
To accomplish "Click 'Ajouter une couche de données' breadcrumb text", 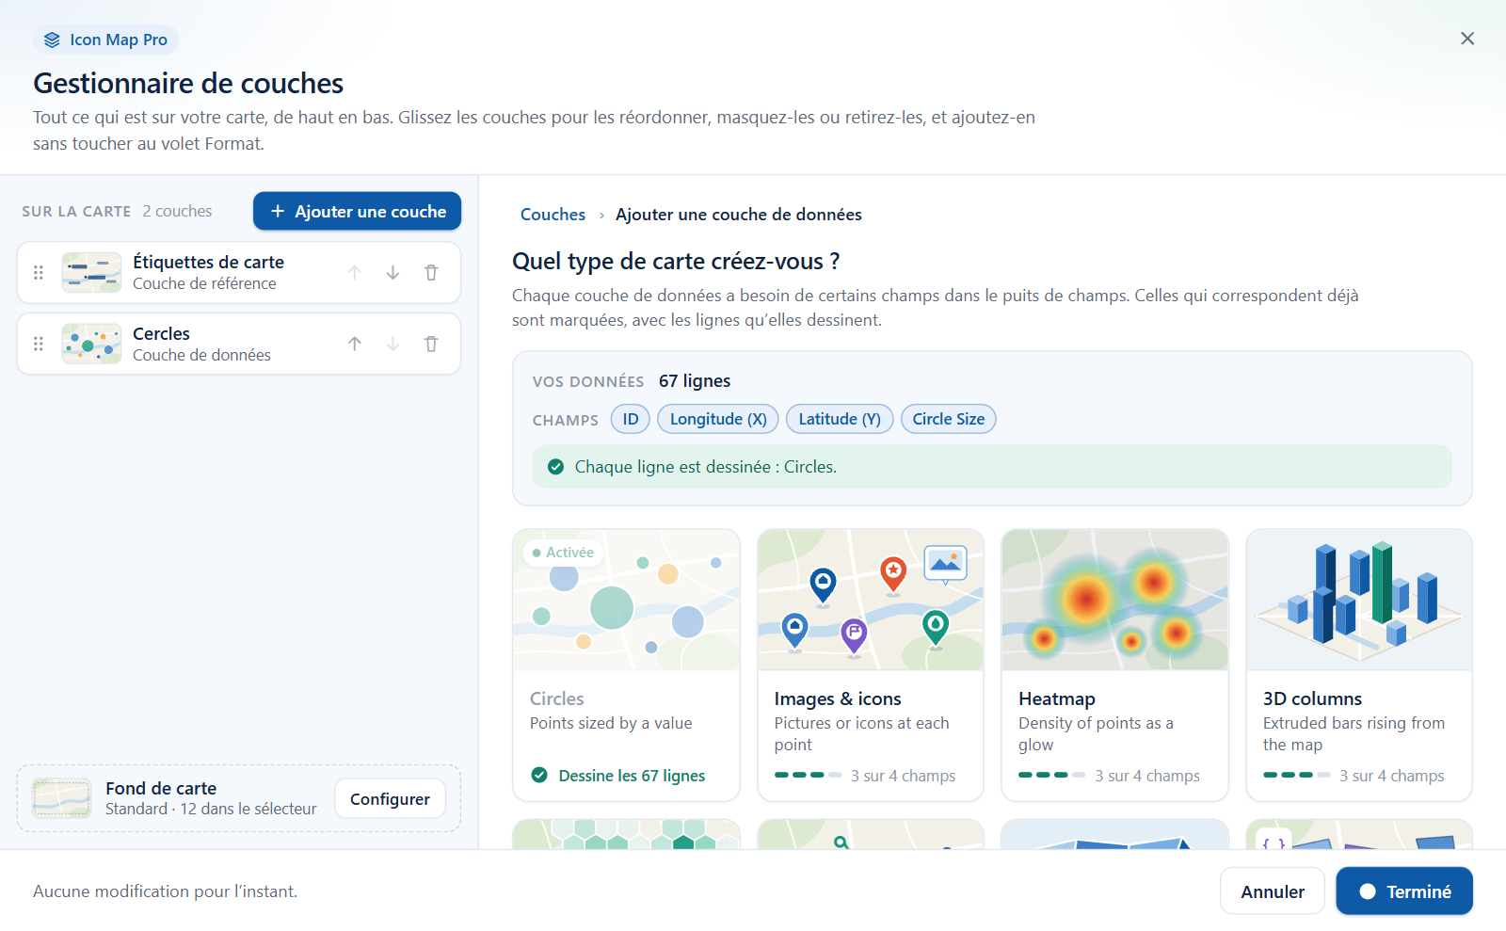I will pos(739,215).
